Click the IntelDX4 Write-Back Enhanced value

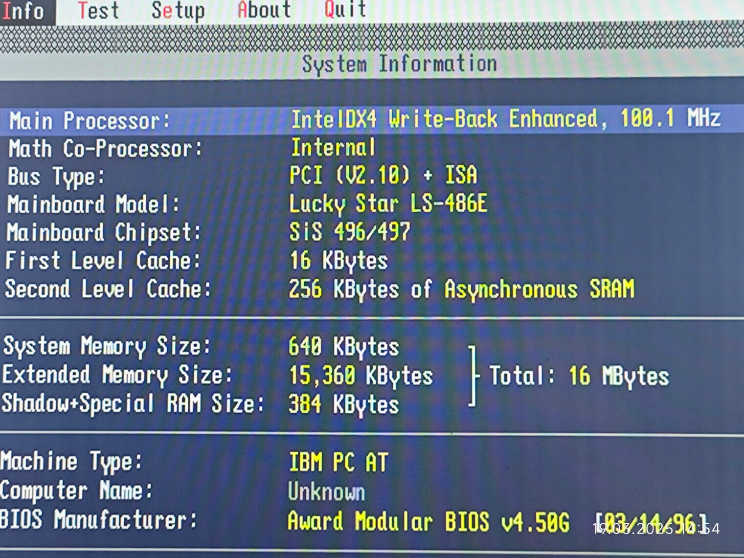(x=506, y=119)
